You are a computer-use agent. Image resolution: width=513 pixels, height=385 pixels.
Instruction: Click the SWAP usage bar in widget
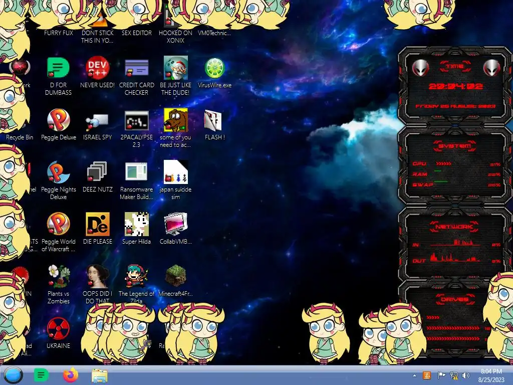click(x=441, y=181)
